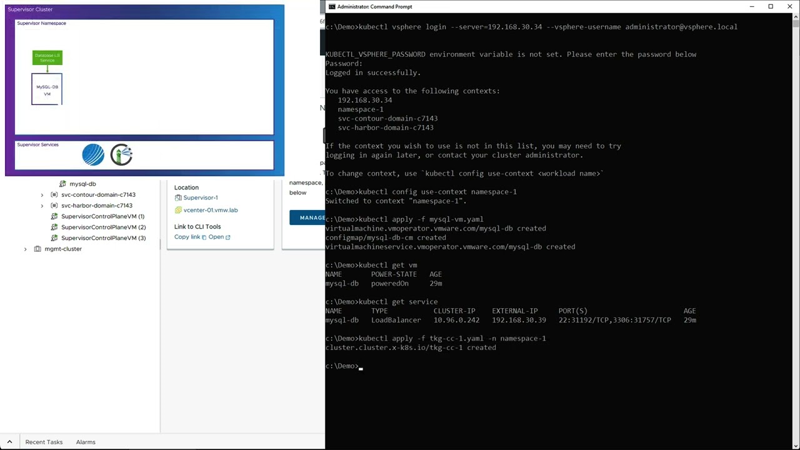The image size is (800, 450).
Task: Click the svc-contour-domain-c7143 namespace icon
Action: tap(55, 194)
